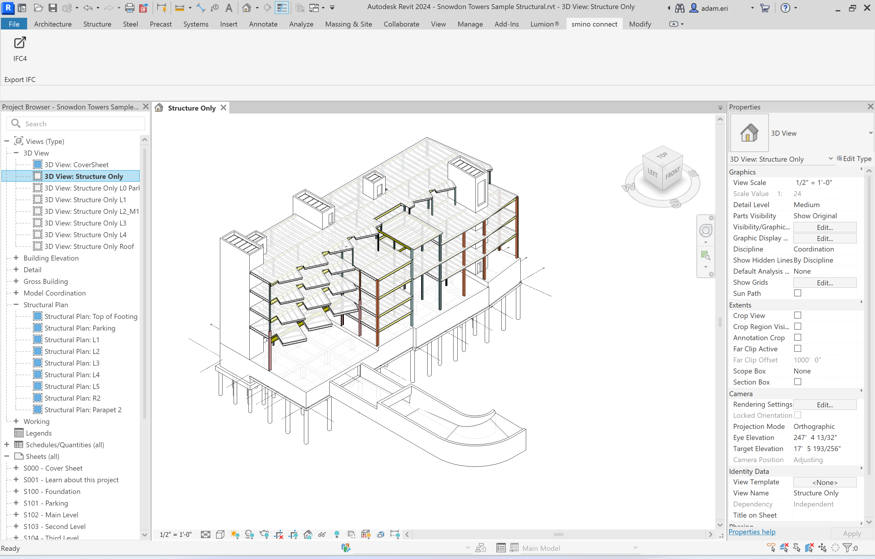Open Visual Style cube icon in view bar
This screenshot has width=875, height=559.
[x=220, y=534]
